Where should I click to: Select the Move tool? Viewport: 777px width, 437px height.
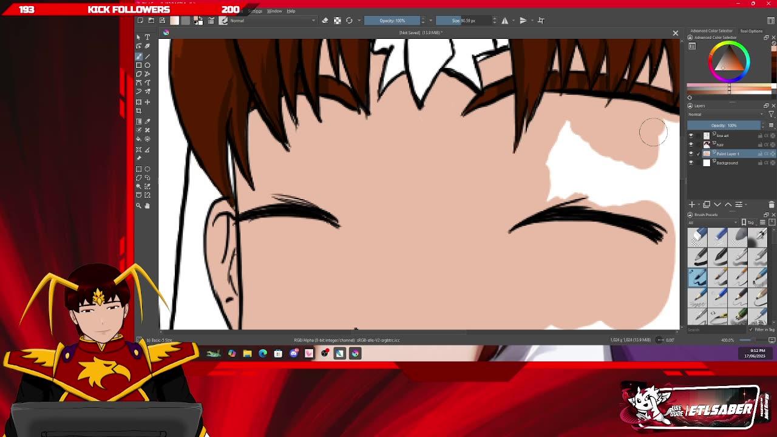(148, 102)
